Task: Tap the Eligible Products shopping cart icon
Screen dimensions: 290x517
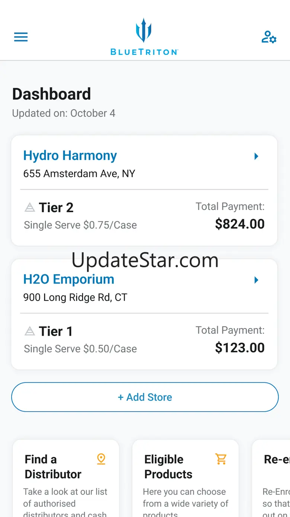Action: [221, 459]
